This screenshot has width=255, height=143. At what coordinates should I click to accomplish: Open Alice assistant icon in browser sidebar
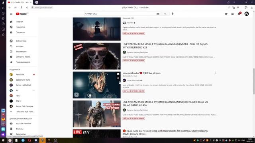[3, 134]
